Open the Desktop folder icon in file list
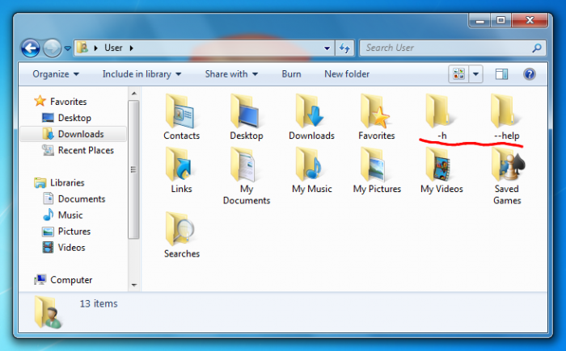 pos(246,117)
